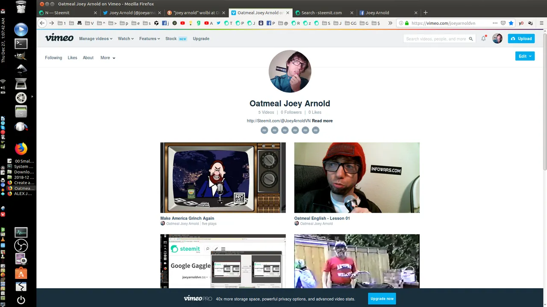Expand the Watch menu
The width and height of the screenshot is (547, 307).
(x=126, y=39)
